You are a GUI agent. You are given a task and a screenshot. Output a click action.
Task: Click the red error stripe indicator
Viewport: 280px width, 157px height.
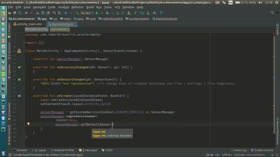pos(274,34)
